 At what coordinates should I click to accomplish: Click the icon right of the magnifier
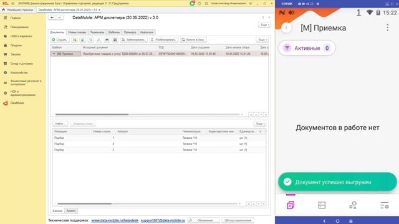click(99, 40)
